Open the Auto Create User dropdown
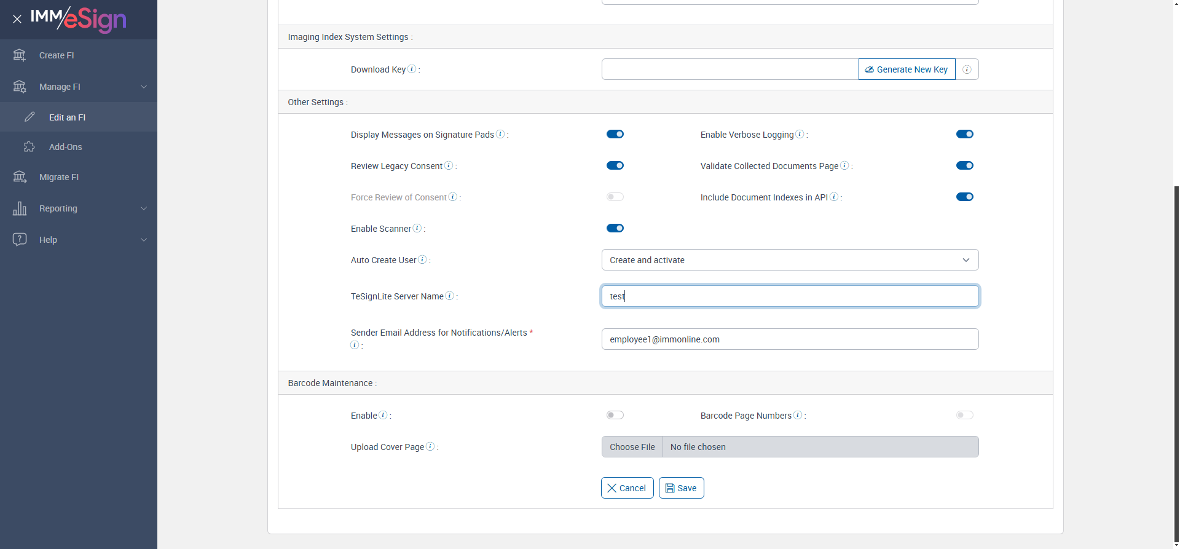The height and width of the screenshot is (549, 1180). click(790, 260)
